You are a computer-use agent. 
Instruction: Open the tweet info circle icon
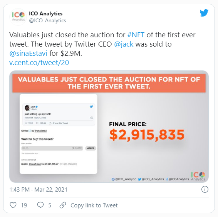pos(205,189)
